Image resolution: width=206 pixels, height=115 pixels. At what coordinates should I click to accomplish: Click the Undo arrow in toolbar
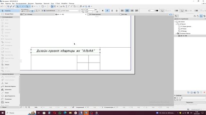[x=2, y=6]
